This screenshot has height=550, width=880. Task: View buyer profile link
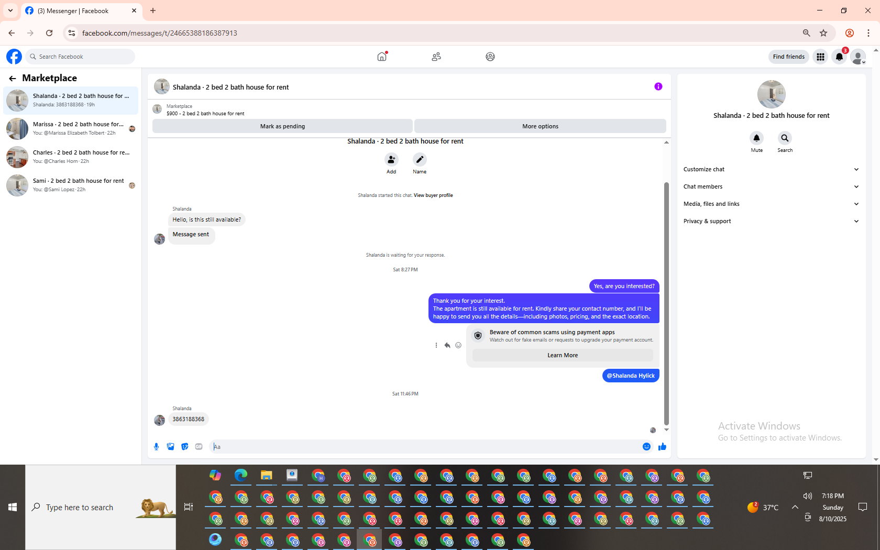(x=433, y=195)
